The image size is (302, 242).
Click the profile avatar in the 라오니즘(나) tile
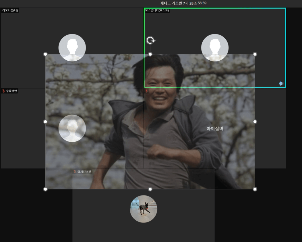pos(72,48)
